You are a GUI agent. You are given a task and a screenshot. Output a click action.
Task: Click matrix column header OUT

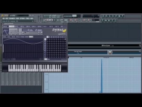coord(65,37)
